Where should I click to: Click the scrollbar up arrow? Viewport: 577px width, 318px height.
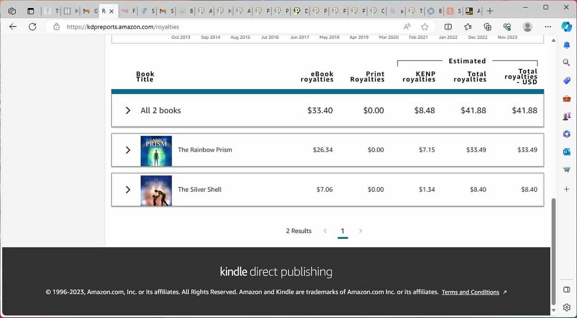click(554, 41)
